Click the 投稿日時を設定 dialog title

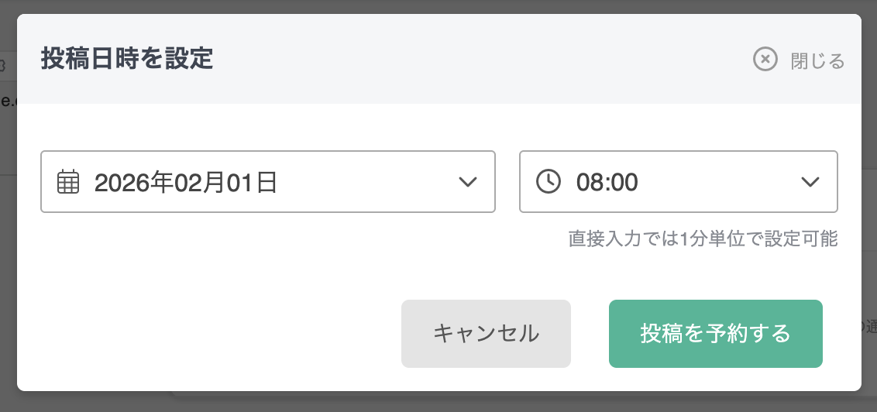(127, 60)
